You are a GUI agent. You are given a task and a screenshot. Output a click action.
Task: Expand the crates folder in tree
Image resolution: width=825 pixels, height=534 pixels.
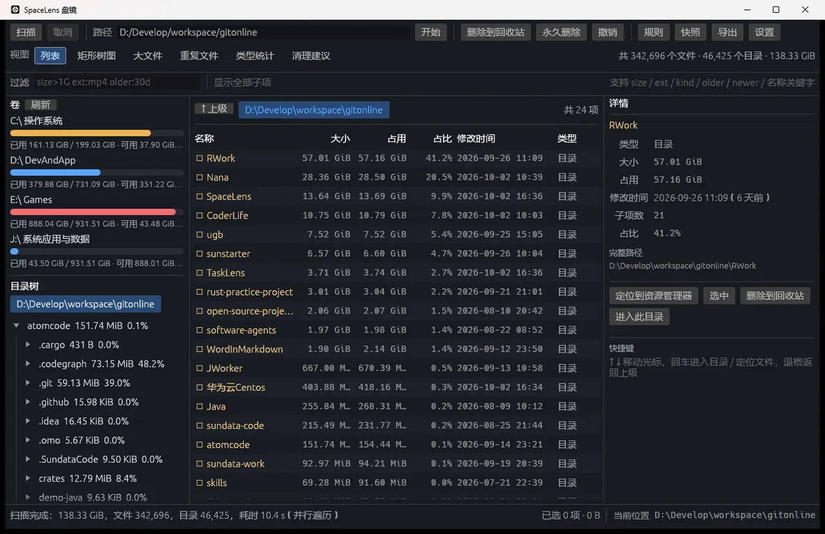click(x=28, y=479)
